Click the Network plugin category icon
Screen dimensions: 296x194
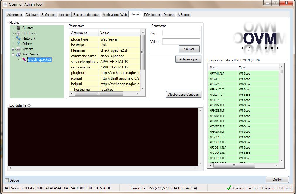[18, 38]
